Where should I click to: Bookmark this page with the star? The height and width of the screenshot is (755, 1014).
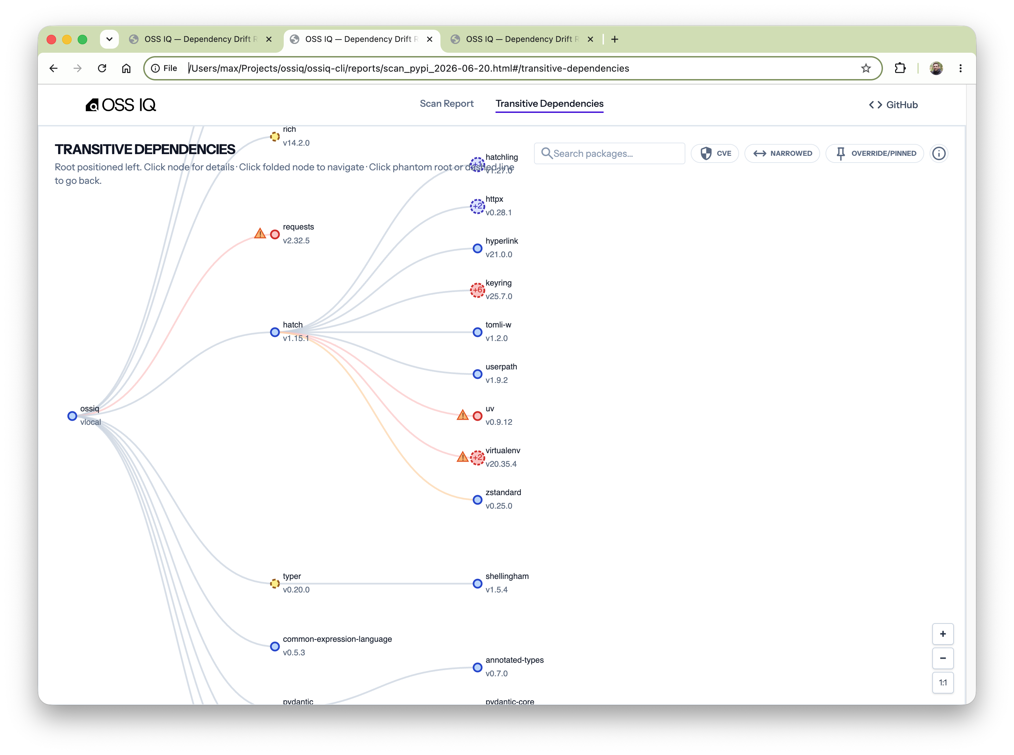[x=866, y=69]
